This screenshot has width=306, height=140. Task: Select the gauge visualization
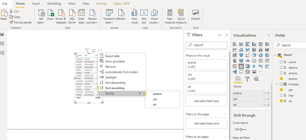click(247, 61)
